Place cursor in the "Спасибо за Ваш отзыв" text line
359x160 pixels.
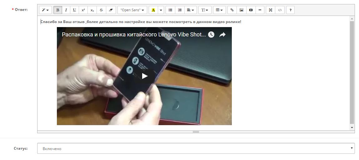click(141, 22)
